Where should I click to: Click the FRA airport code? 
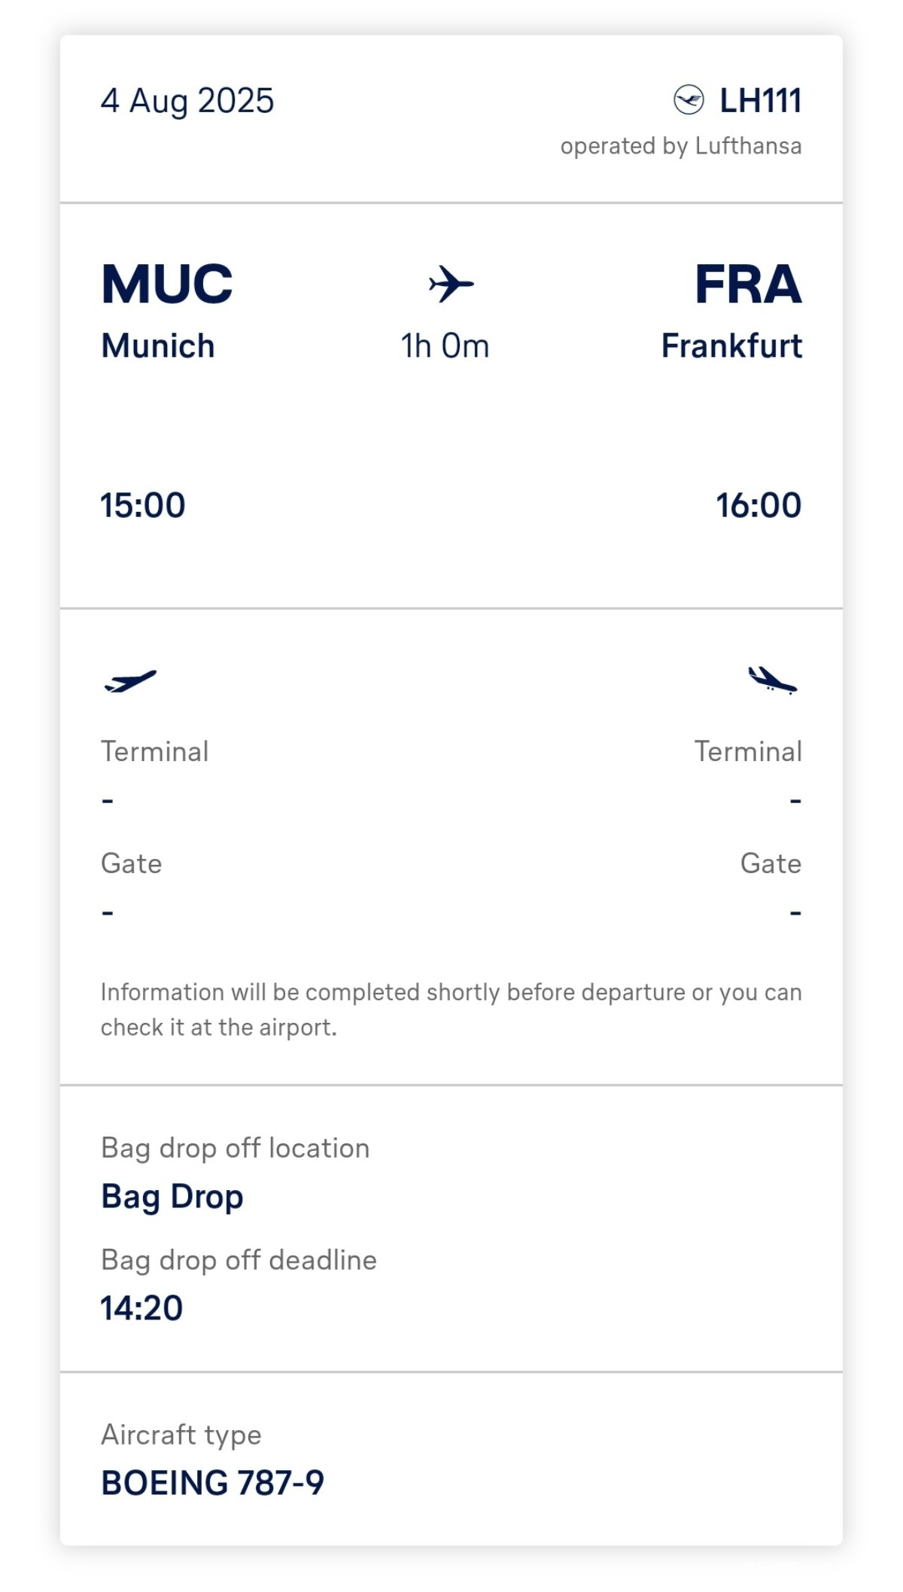click(x=748, y=285)
